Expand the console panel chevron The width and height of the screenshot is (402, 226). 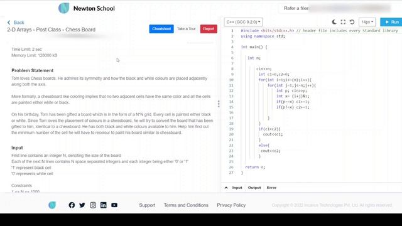[226, 188]
